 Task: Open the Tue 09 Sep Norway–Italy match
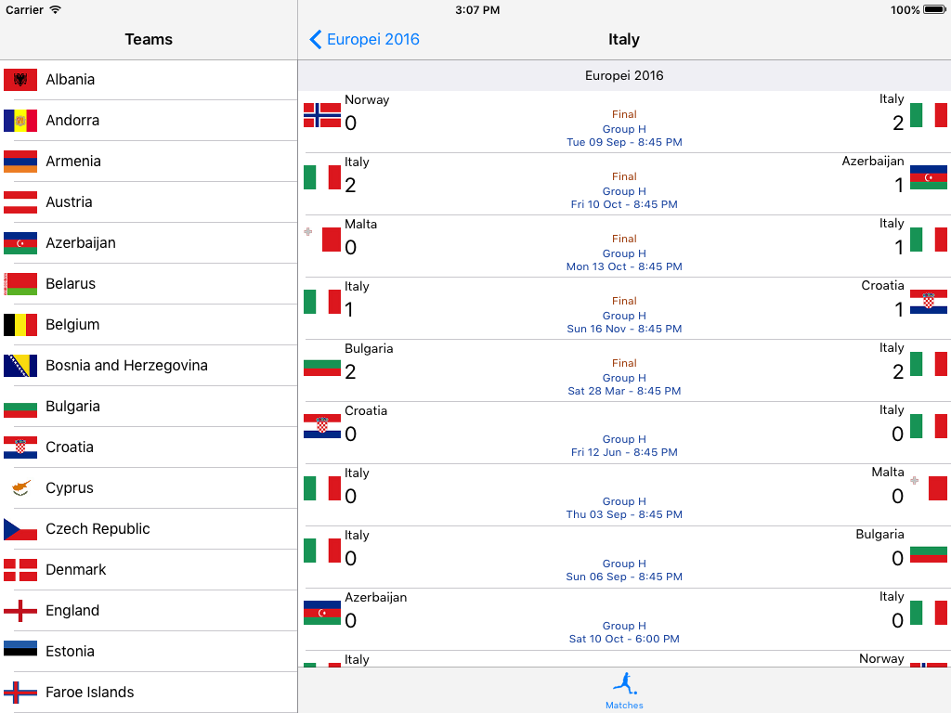(x=624, y=122)
